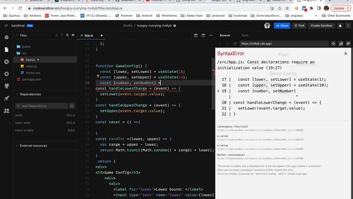
Task: Click the user avatar in CodeSandbox header
Action: (267, 26)
